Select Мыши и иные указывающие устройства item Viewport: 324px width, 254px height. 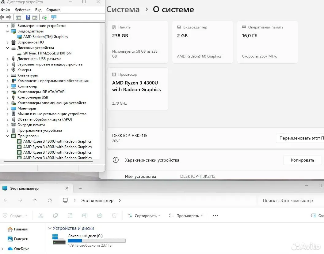52,114
